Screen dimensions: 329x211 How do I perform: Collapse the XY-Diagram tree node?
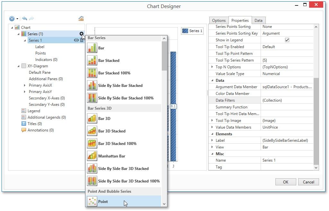coord(19,66)
